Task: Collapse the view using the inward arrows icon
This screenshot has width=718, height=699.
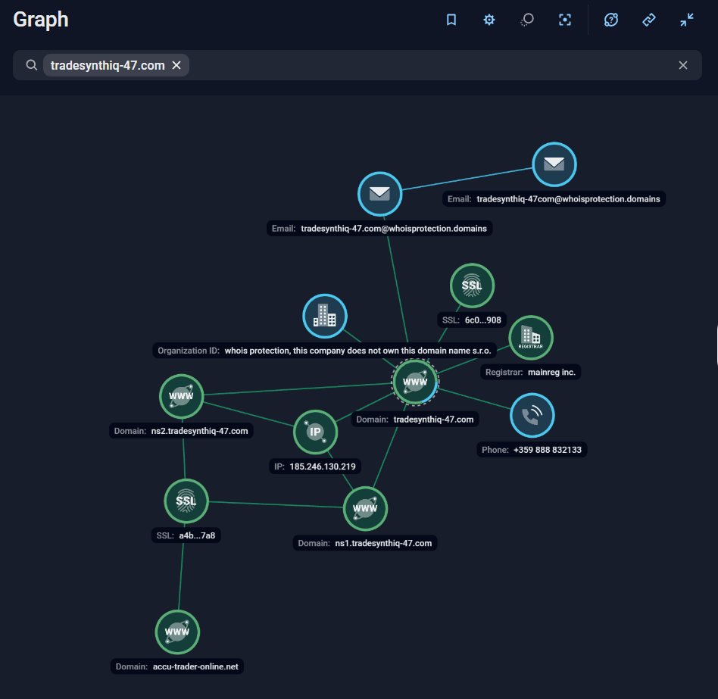Action: click(x=686, y=20)
